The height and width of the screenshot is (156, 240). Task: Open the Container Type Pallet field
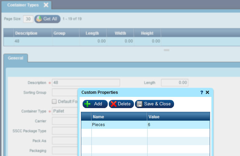coord(65,111)
